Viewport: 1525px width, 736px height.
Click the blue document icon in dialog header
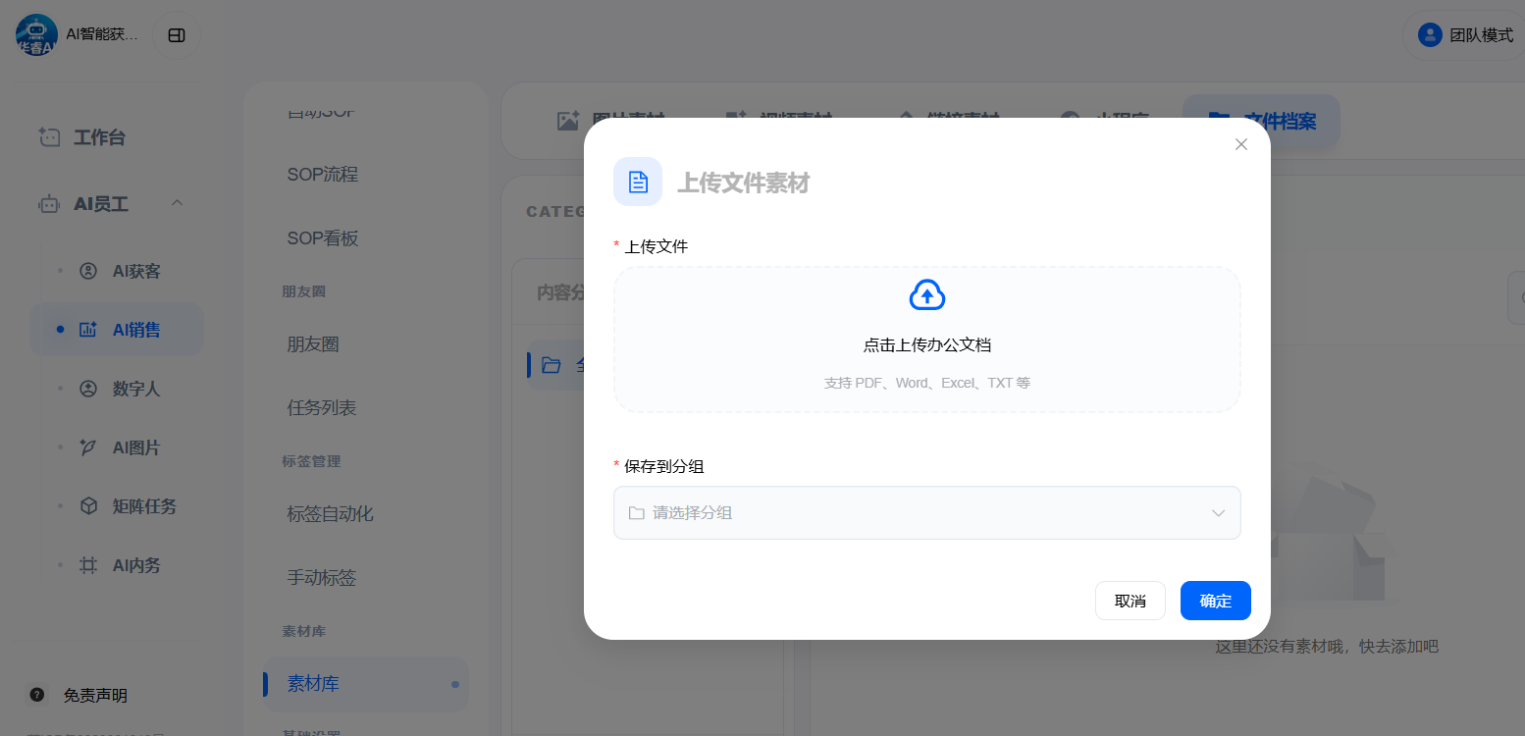pos(638,182)
